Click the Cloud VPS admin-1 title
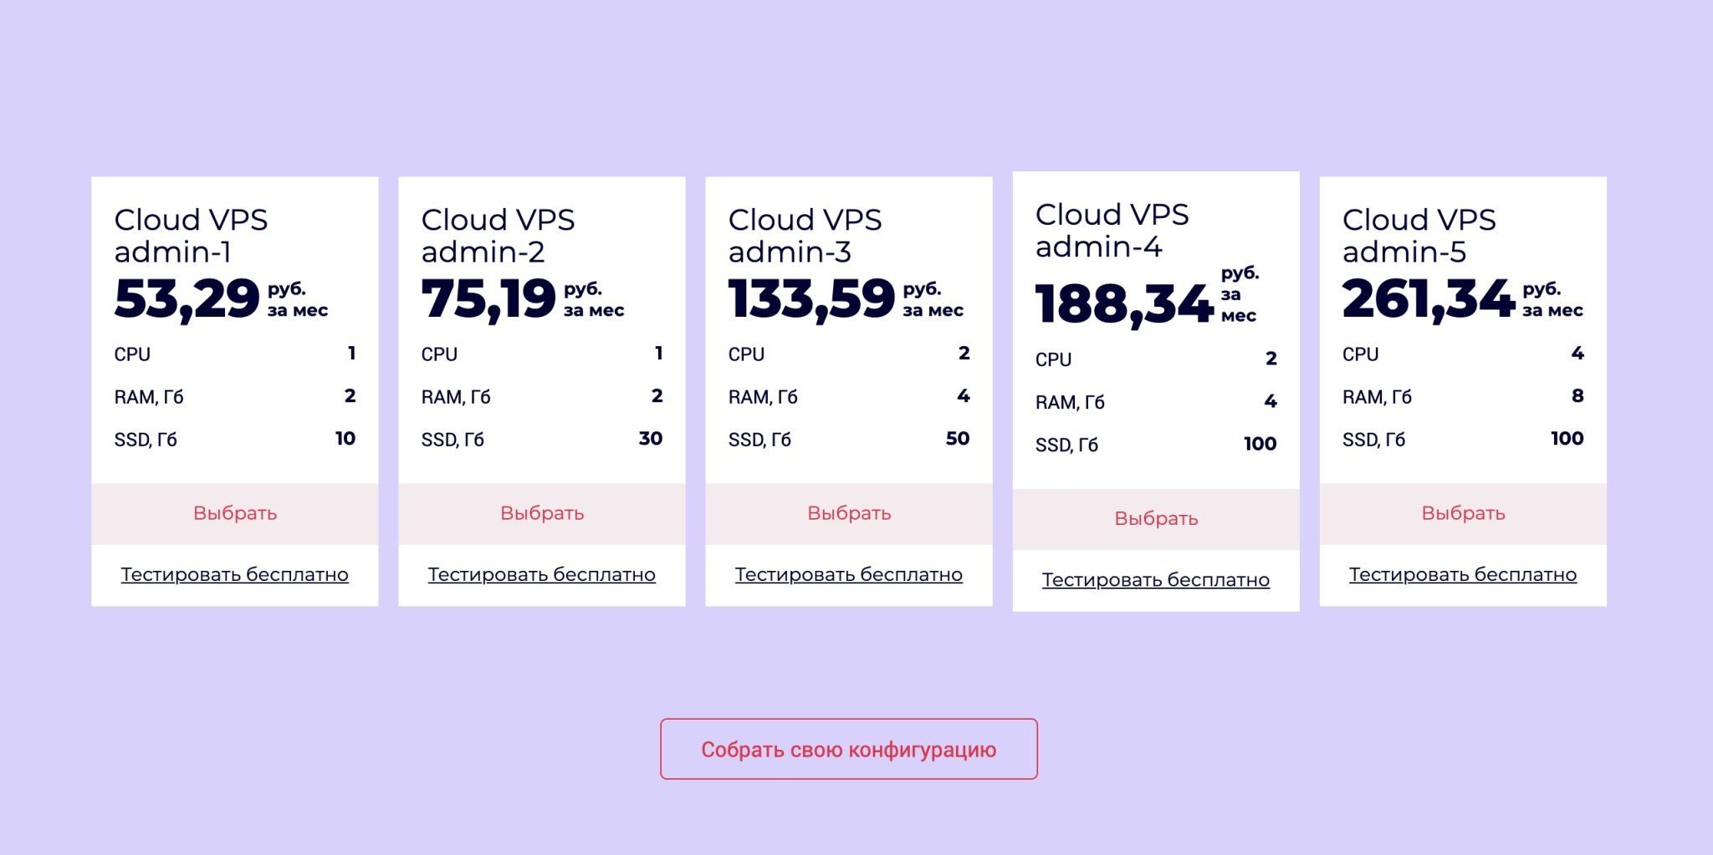Viewport: 1713px width, 855px height. tap(191, 235)
